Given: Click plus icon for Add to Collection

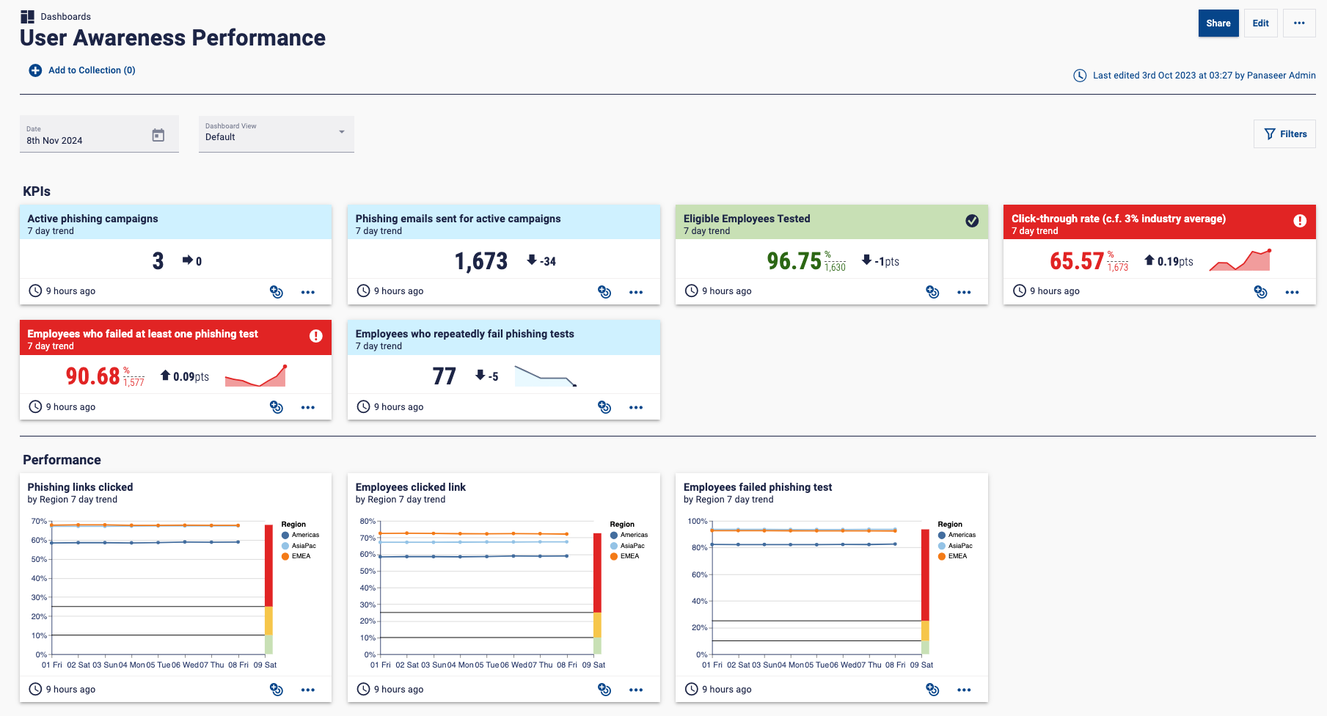Looking at the screenshot, I should pos(35,70).
